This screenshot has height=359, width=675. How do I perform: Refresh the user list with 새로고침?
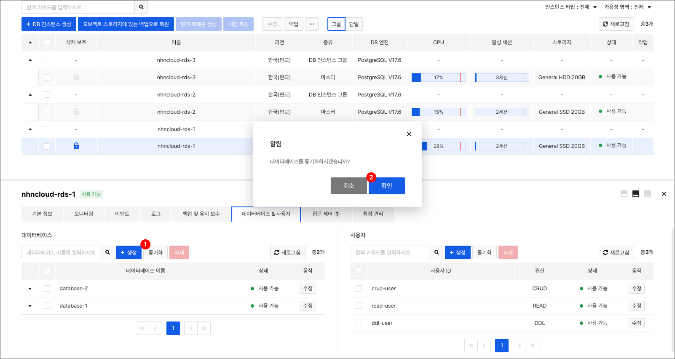(616, 252)
